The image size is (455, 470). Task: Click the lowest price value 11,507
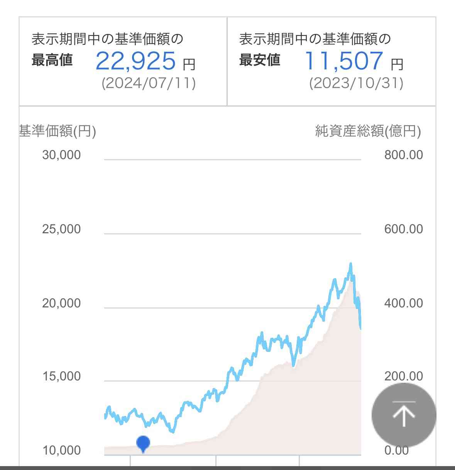tap(343, 61)
